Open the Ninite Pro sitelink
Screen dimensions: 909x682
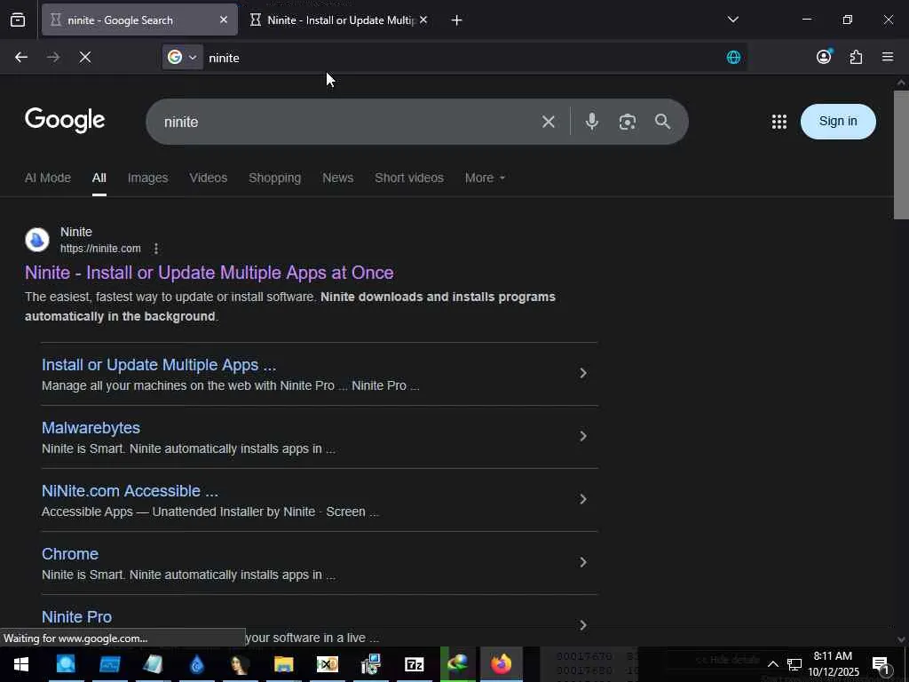[x=76, y=617]
